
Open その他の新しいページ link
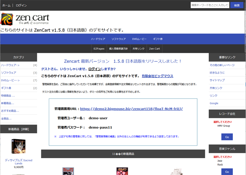(x=222, y=65)
